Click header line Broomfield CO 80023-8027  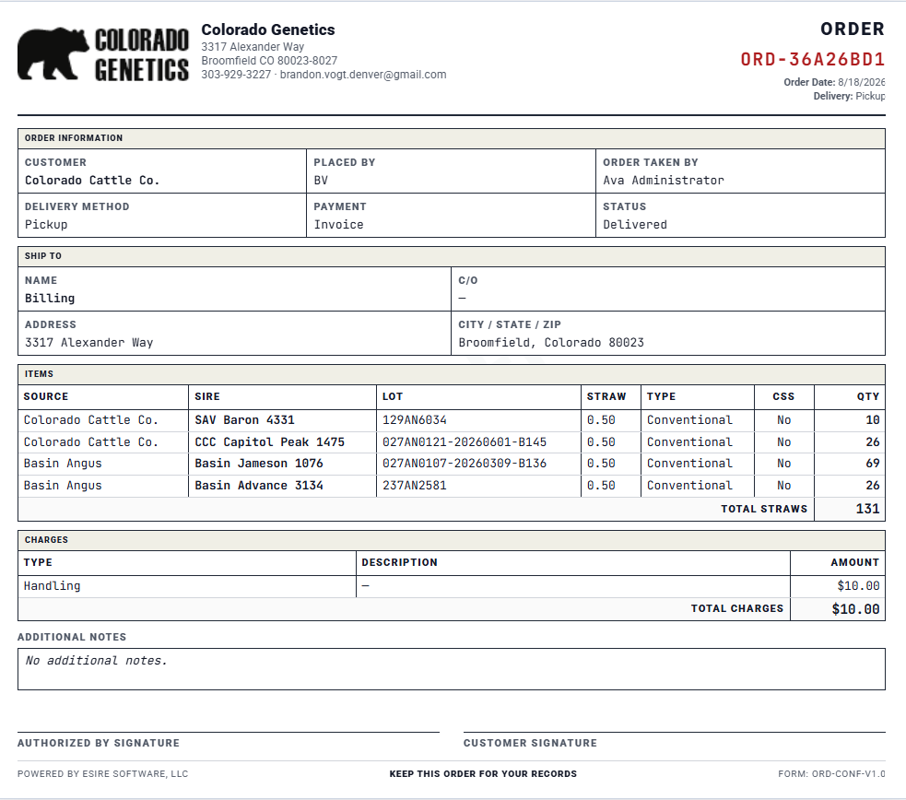tap(269, 61)
